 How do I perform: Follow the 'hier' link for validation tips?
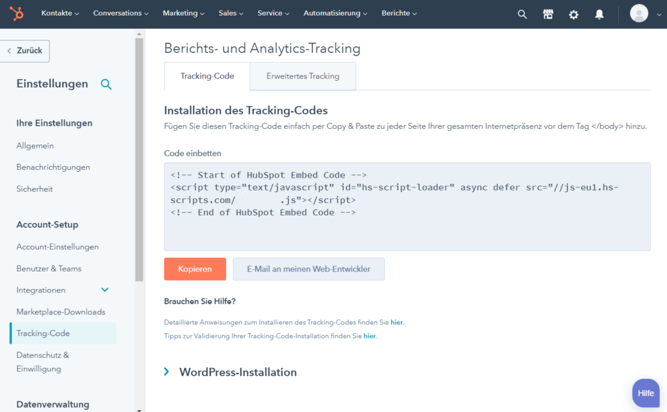(369, 336)
